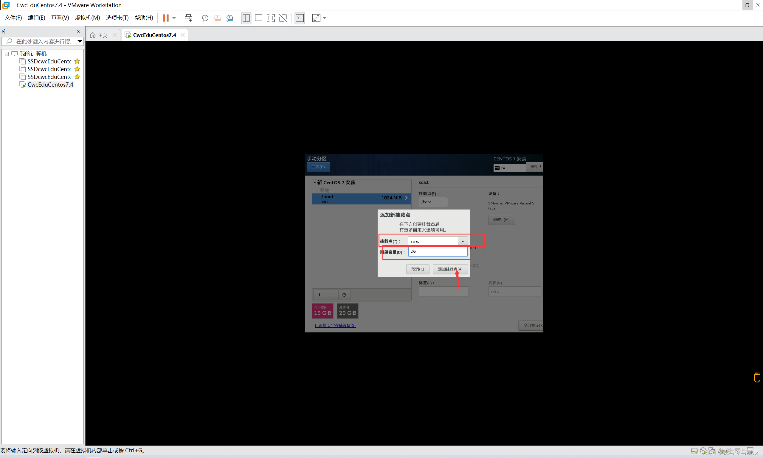
Task: Open the console view terminal icon
Action: coord(300,18)
